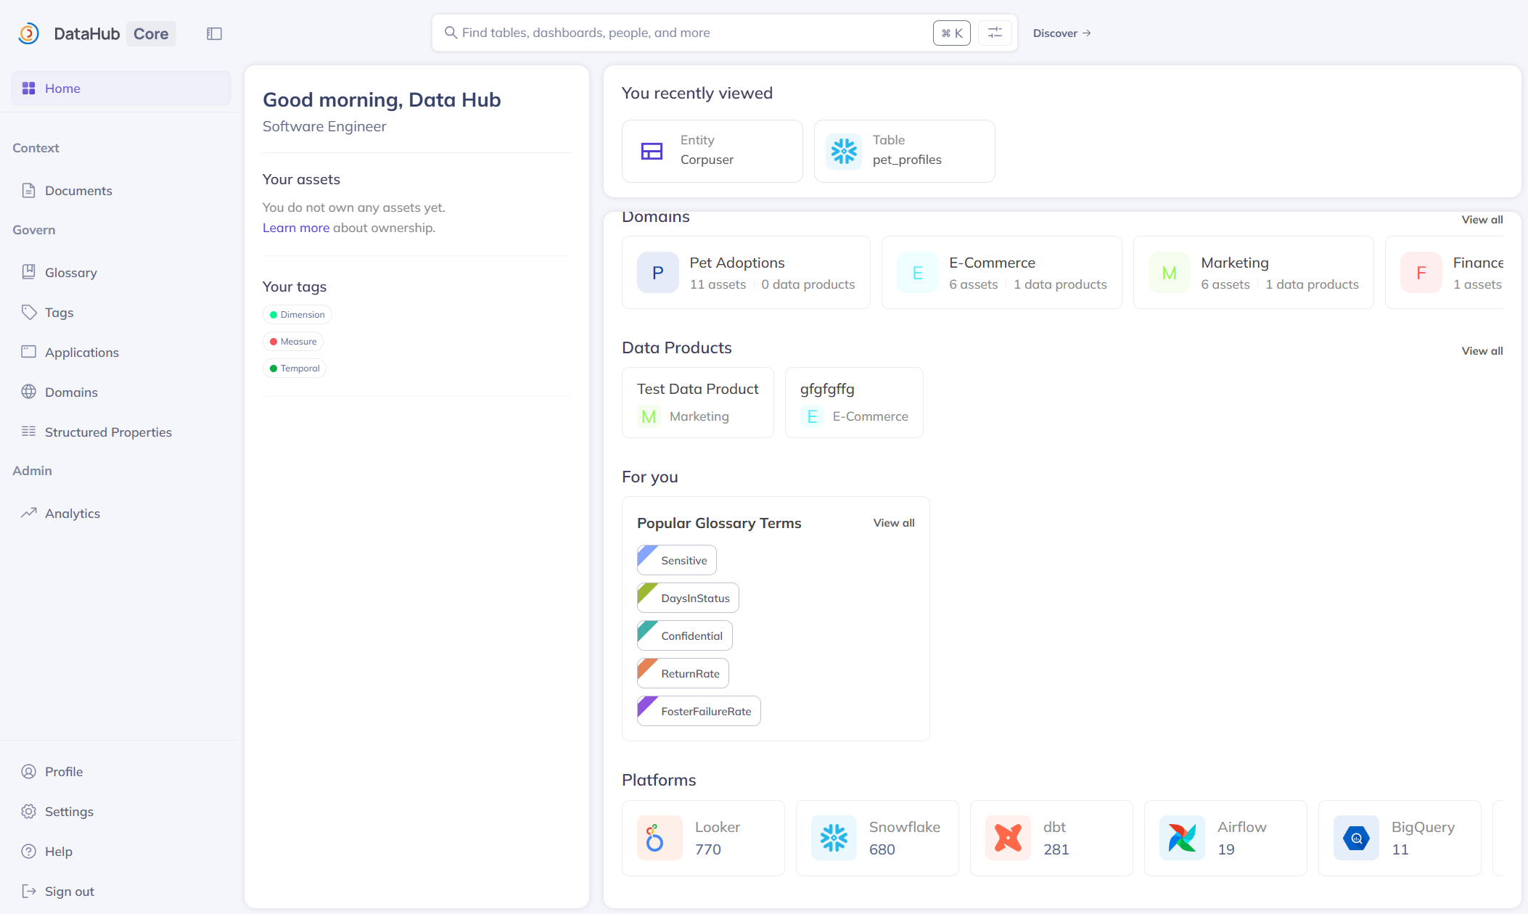Collapse the sidebar with the panel toggle icon
Image resolution: width=1528 pixels, height=914 pixels.
click(214, 33)
